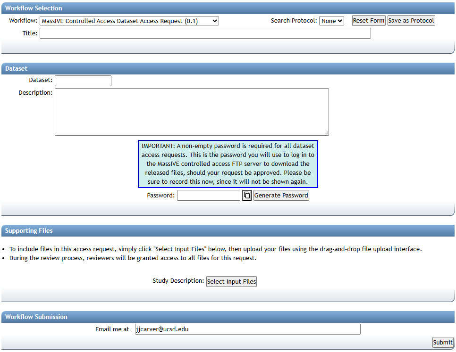Click the Workflow Submission section header

[x=228, y=317]
